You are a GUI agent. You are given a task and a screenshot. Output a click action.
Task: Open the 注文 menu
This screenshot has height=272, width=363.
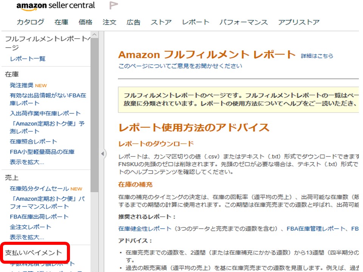point(110,22)
